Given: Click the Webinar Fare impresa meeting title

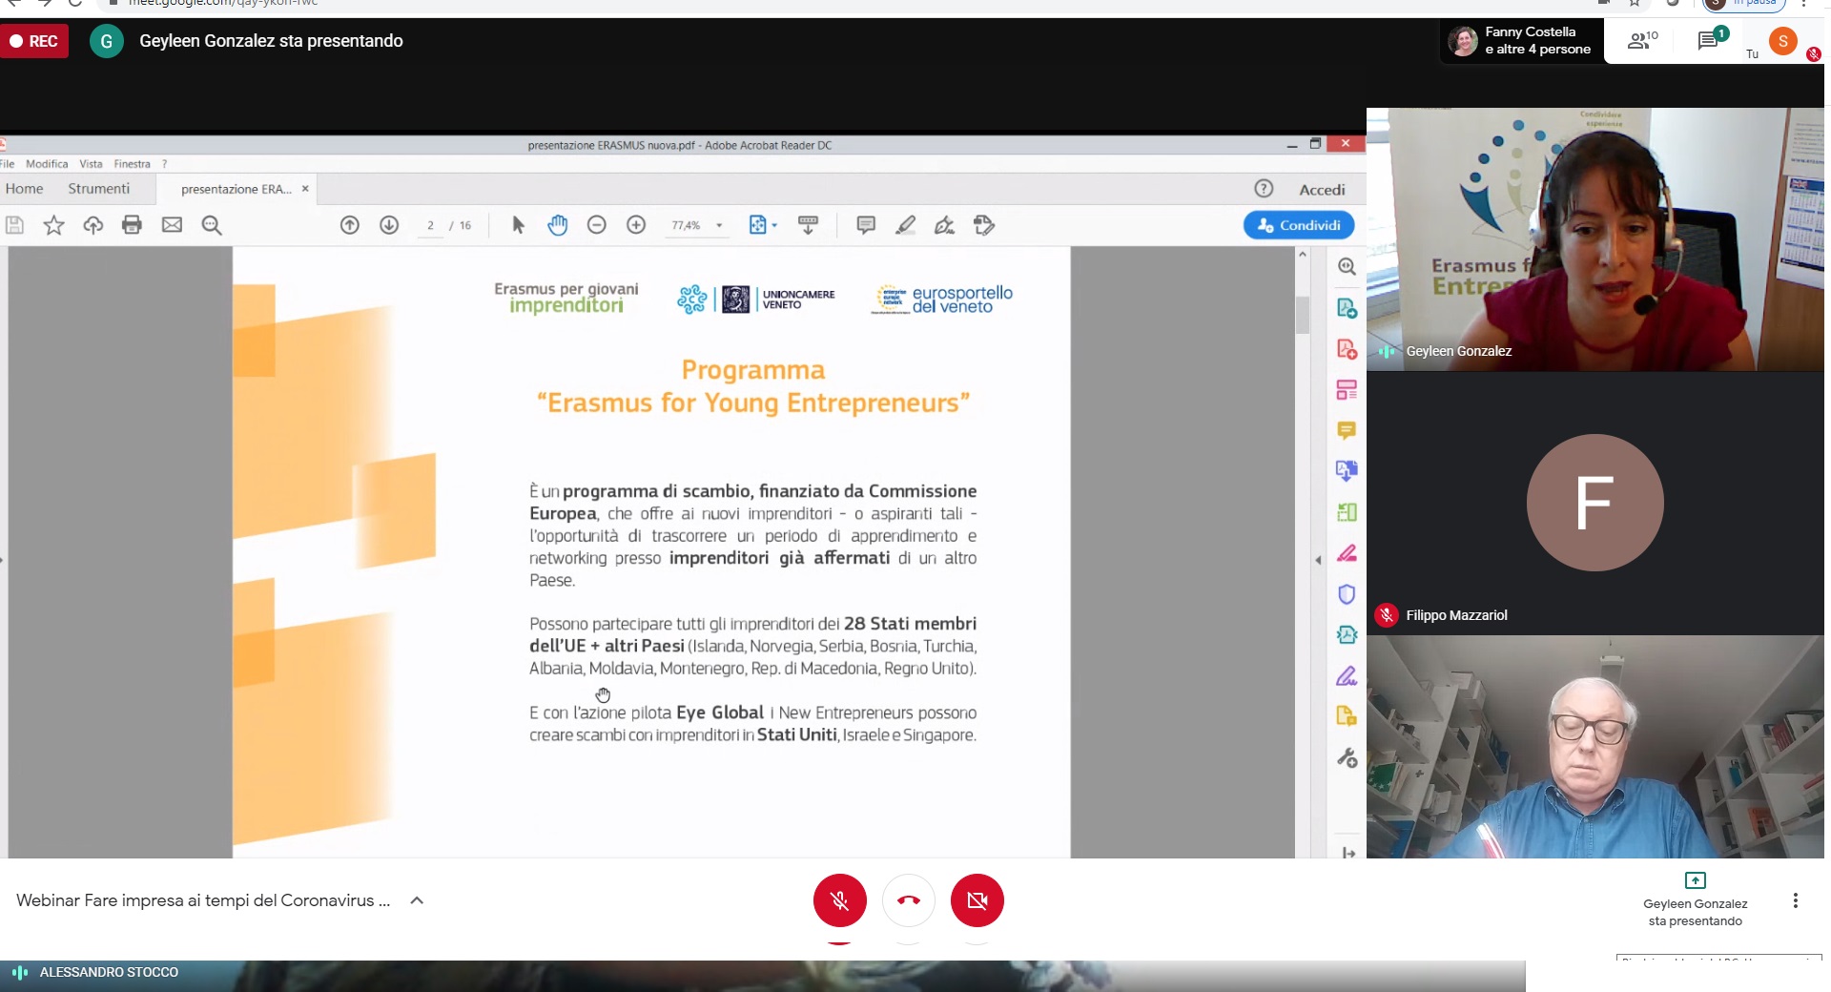Looking at the screenshot, I should point(203,900).
